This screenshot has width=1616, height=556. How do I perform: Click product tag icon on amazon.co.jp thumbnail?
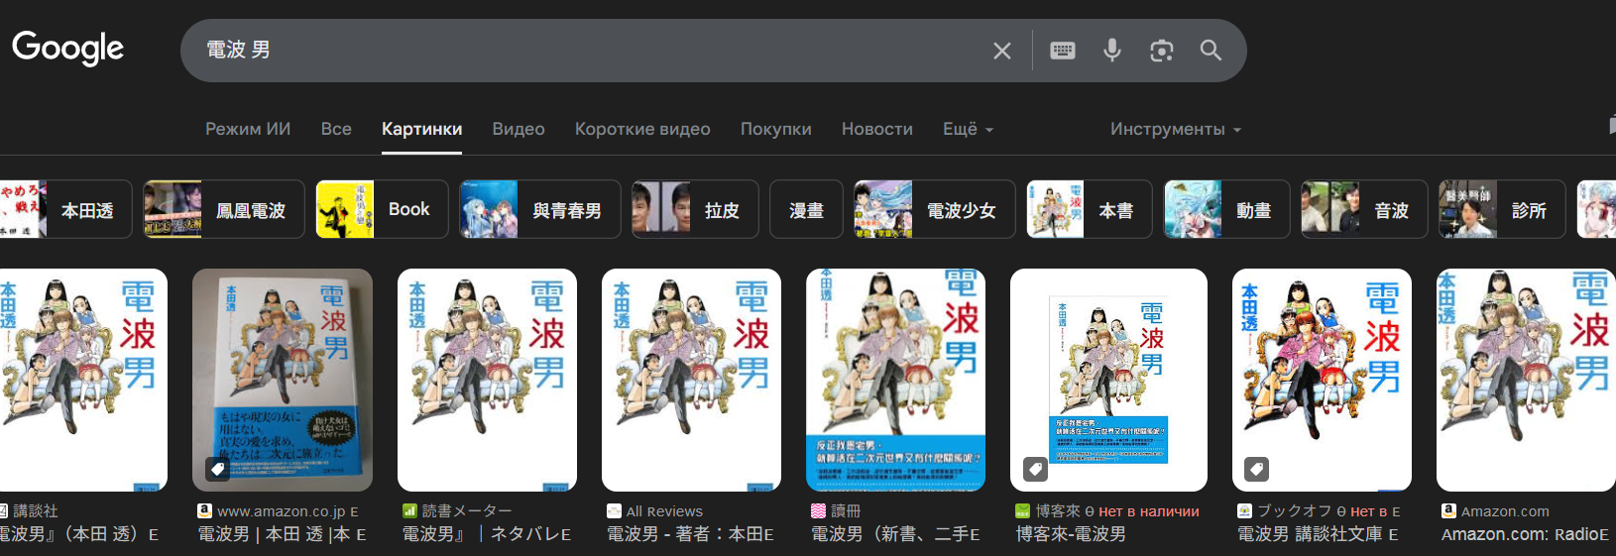[x=217, y=469]
